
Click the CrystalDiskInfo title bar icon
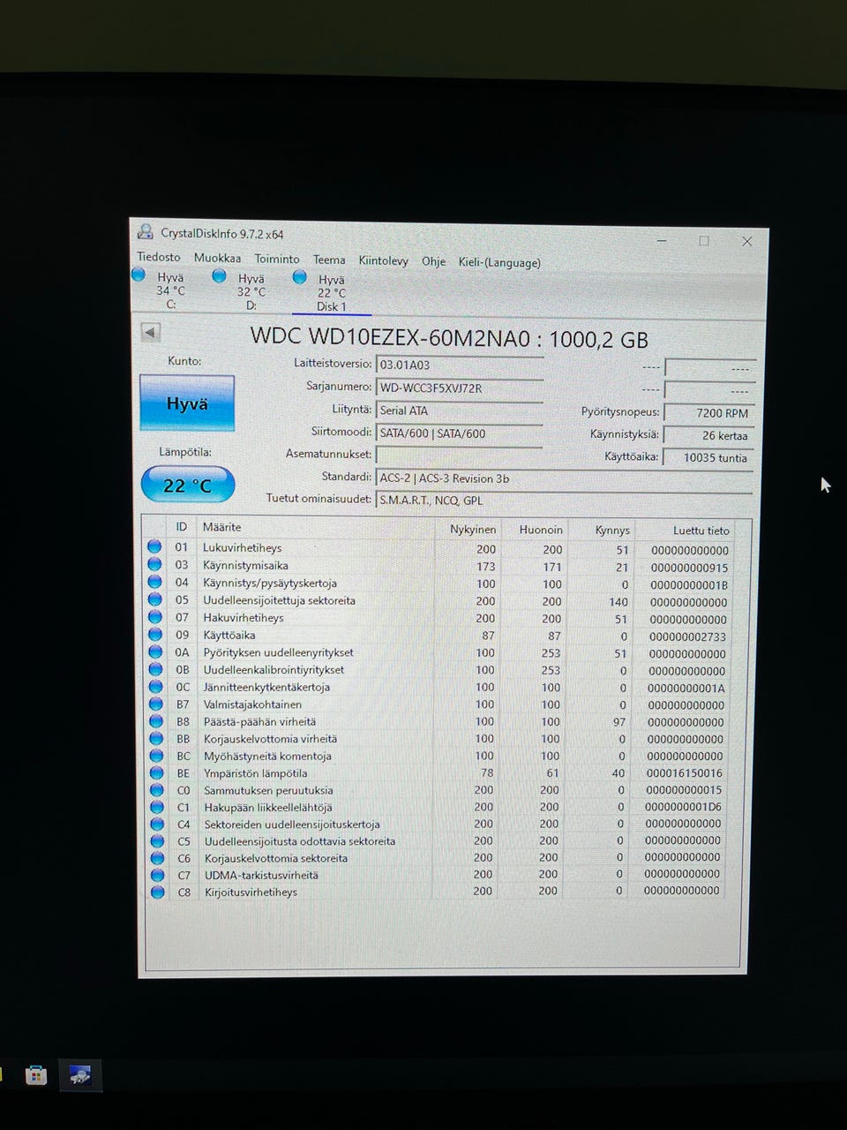coord(145,232)
